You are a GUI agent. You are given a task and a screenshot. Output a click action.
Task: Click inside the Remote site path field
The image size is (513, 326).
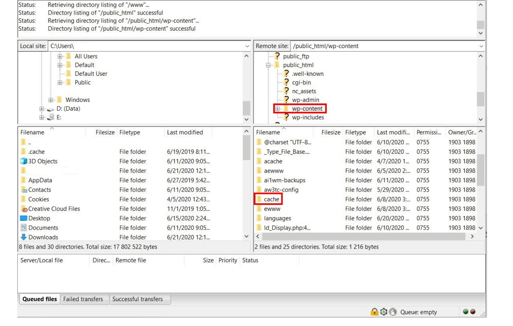point(375,46)
